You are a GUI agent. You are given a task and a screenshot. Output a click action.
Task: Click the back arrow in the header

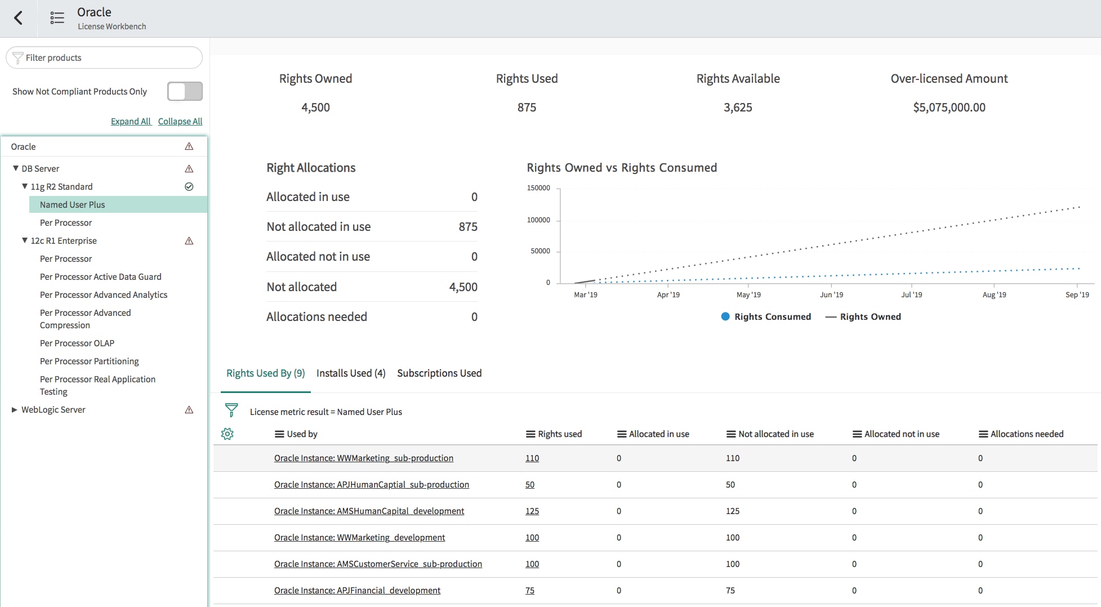[19, 18]
